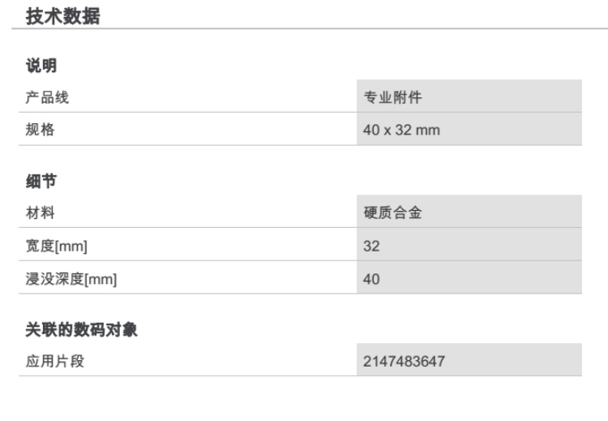Click the mm unit in 规格 value
Viewport: 608px width, 421px height.
[429, 130]
